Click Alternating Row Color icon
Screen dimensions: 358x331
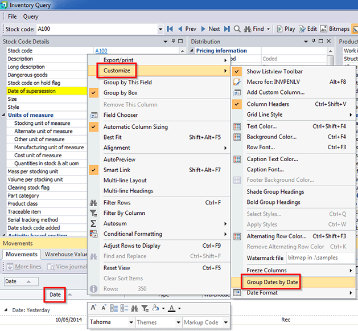237,236
